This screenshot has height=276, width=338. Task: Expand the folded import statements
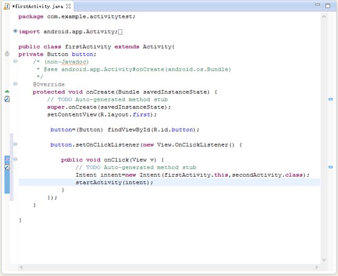15,31
